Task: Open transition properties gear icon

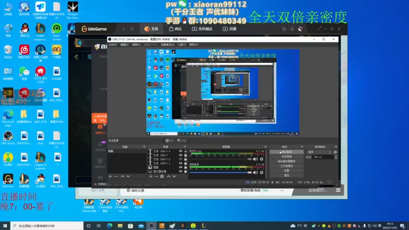Action: pyautogui.click(x=335, y=152)
